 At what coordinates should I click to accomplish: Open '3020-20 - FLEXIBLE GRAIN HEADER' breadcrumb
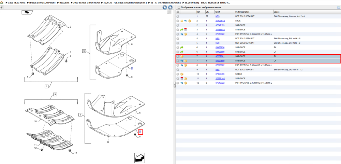(125, 3)
